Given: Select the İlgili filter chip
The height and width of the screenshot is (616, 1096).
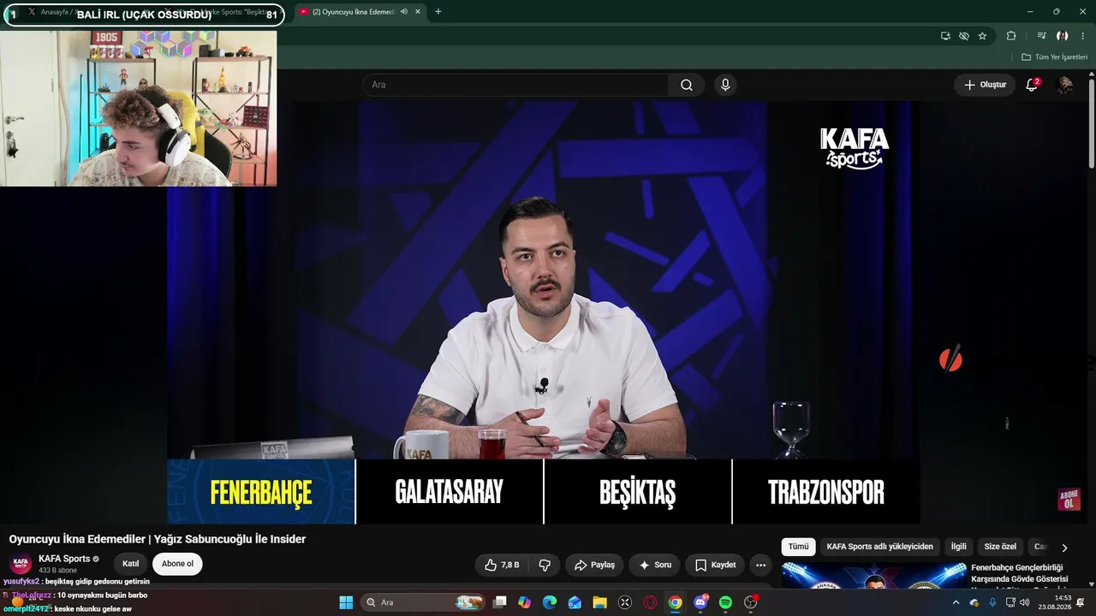Looking at the screenshot, I should (x=959, y=547).
